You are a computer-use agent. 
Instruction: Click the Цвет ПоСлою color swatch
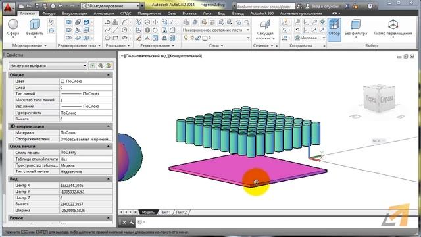62,81
